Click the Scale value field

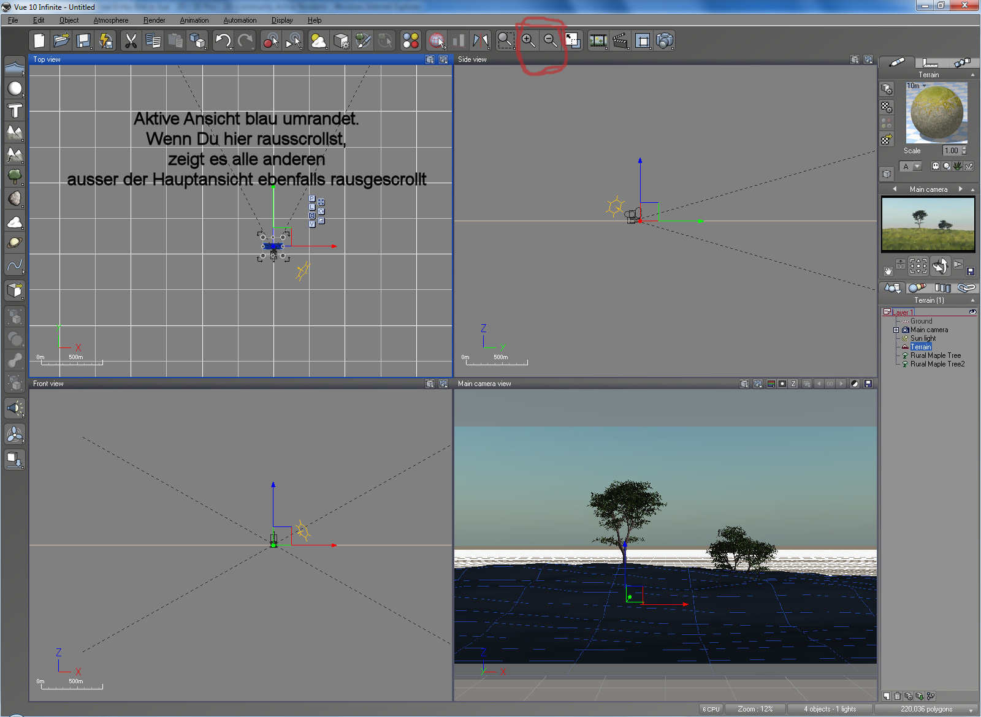point(952,151)
